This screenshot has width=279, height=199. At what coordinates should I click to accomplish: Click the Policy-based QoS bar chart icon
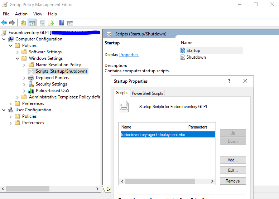(31, 91)
